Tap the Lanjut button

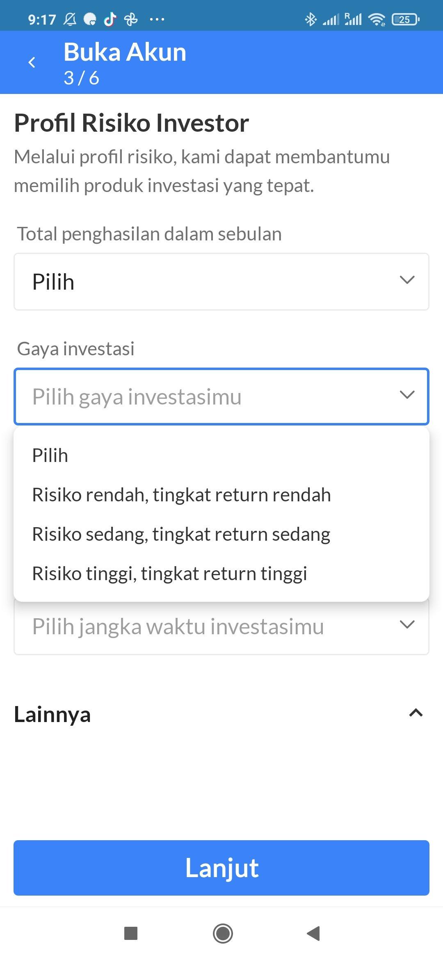click(x=221, y=868)
